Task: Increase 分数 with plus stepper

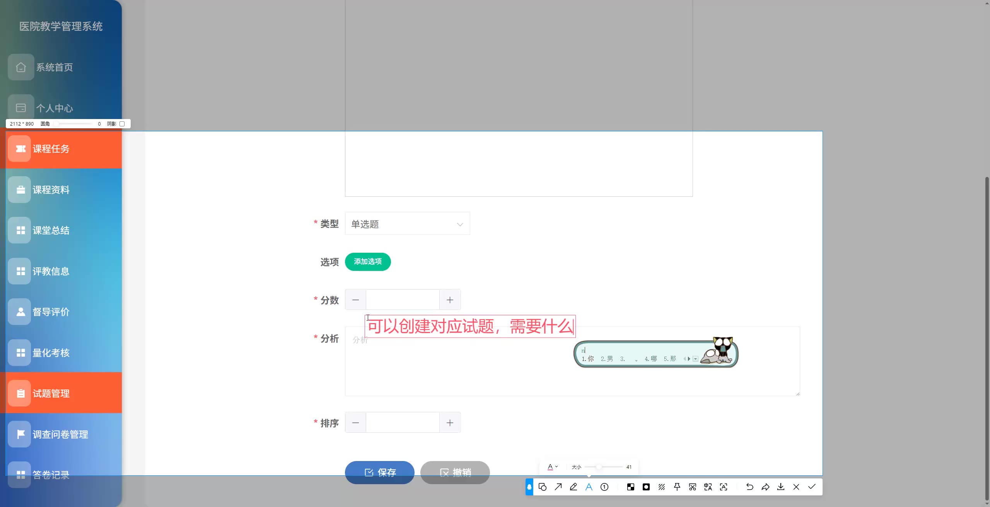Action: (450, 300)
